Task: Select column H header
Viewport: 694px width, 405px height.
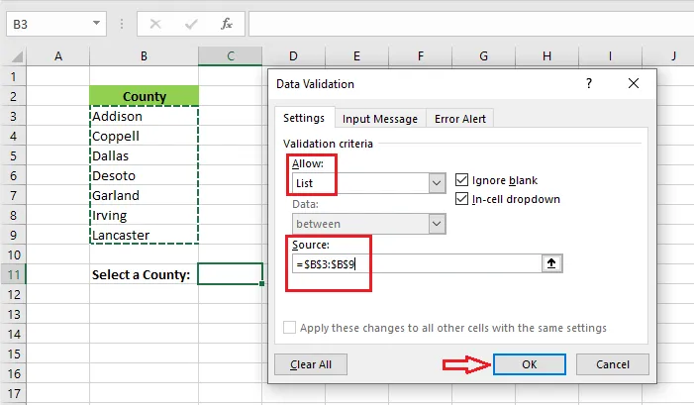Action: tap(547, 56)
